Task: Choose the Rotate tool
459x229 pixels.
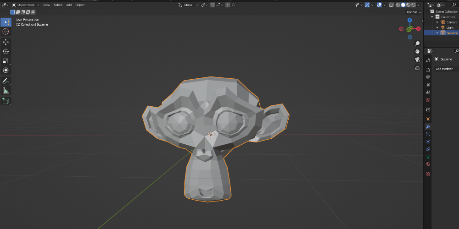Action: click(6, 52)
